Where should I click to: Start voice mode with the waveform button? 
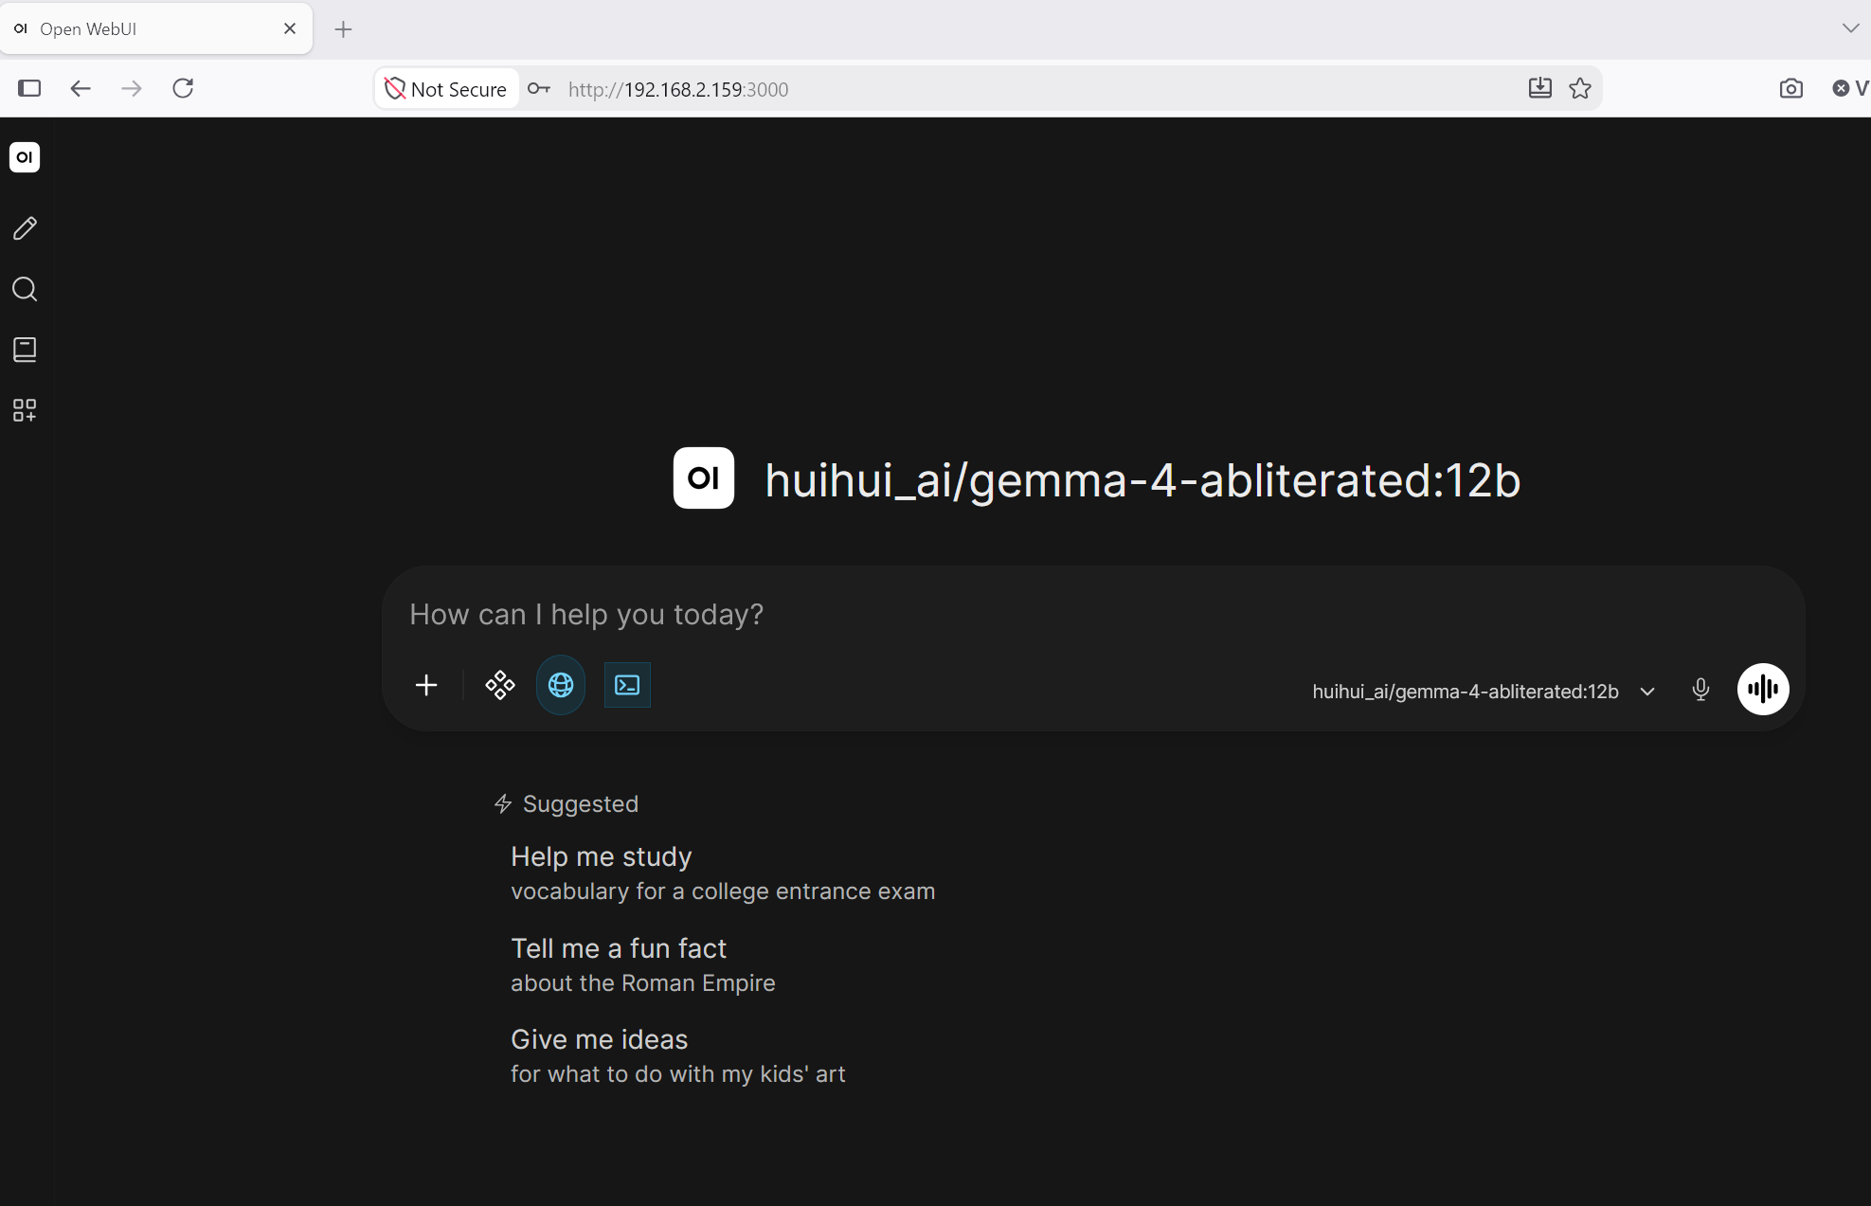(x=1763, y=689)
